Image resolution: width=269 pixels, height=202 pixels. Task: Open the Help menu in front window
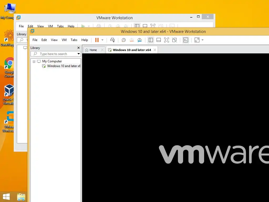(x=85, y=40)
